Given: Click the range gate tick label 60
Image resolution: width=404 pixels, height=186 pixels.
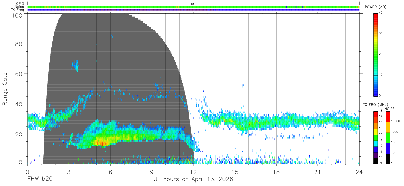Looking at the screenshot, I should coord(19,74).
